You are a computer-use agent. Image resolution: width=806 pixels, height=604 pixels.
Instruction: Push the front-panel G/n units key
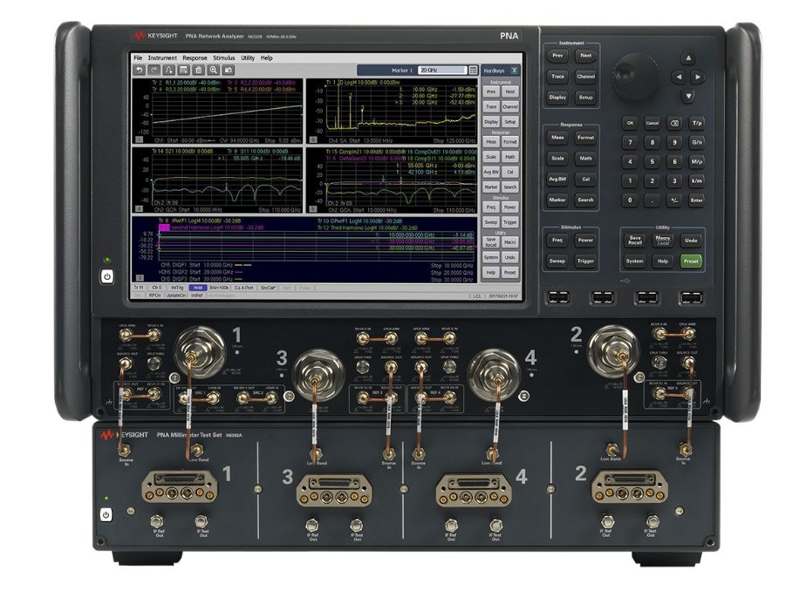(x=696, y=142)
